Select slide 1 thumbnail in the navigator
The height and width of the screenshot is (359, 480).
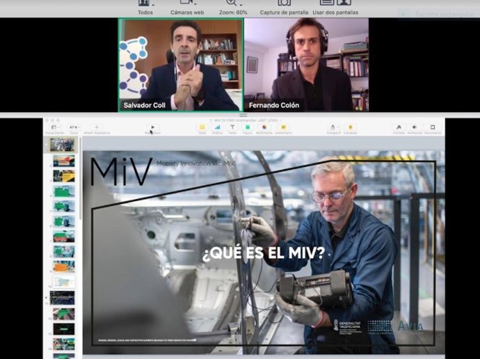point(62,145)
